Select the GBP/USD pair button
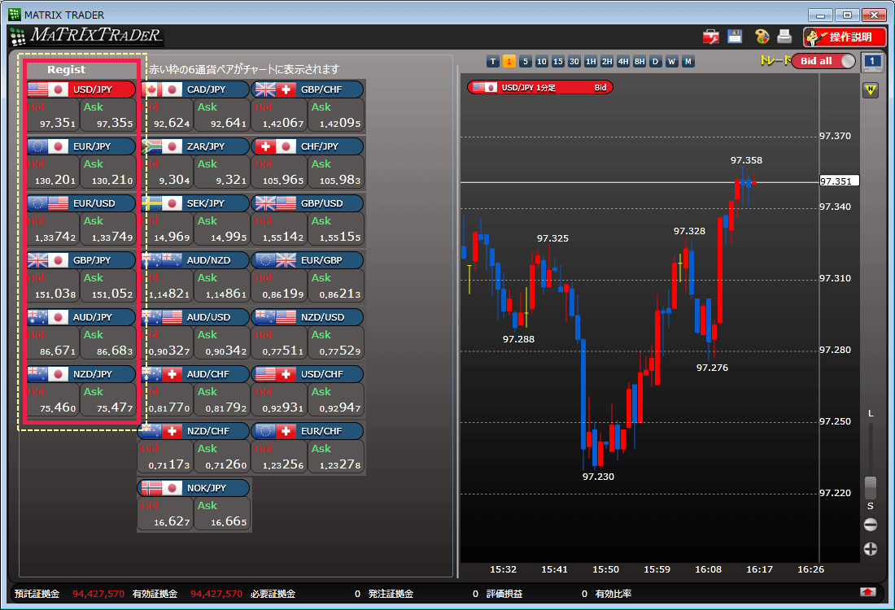 [308, 203]
